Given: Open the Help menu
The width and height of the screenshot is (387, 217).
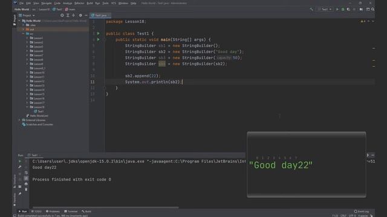Looking at the screenshot, I should [133, 3].
